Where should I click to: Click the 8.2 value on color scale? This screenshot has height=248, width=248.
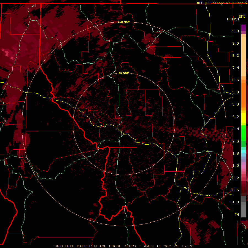236,55
